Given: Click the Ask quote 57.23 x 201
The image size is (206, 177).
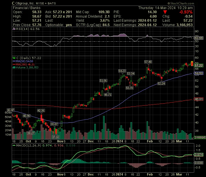Looking at the screenshot, I should coord(62,12).
